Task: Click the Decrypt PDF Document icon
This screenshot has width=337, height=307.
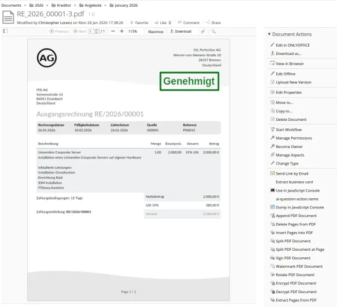Action: click(x=272, y=292)
